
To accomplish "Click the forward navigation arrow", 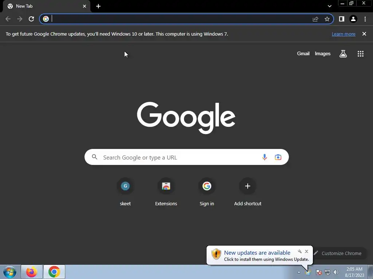I will point(20,19).
